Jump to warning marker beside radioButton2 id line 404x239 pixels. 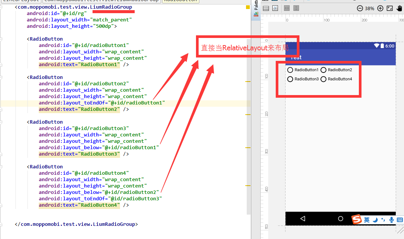[x=248, y=82]
